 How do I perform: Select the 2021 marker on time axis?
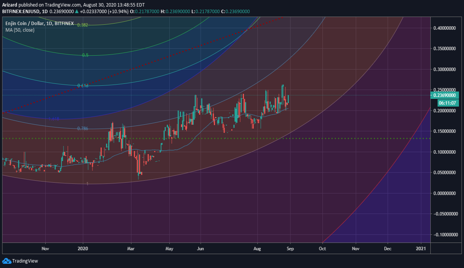[421, 249]
